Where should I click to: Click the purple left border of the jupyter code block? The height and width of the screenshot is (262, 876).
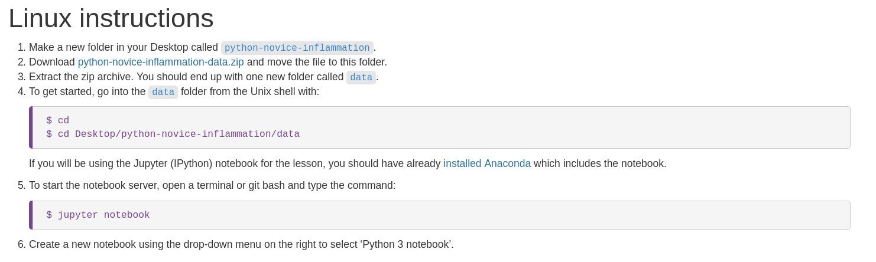[x=31, y=215]
